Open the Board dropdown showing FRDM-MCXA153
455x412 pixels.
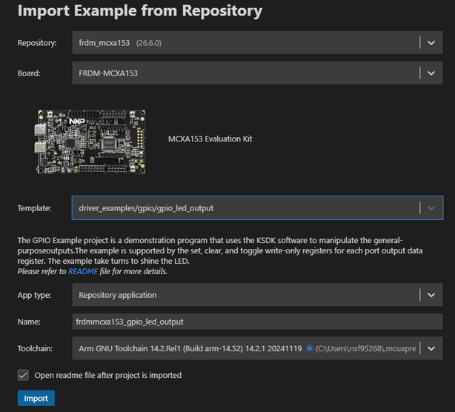[257, 73]
